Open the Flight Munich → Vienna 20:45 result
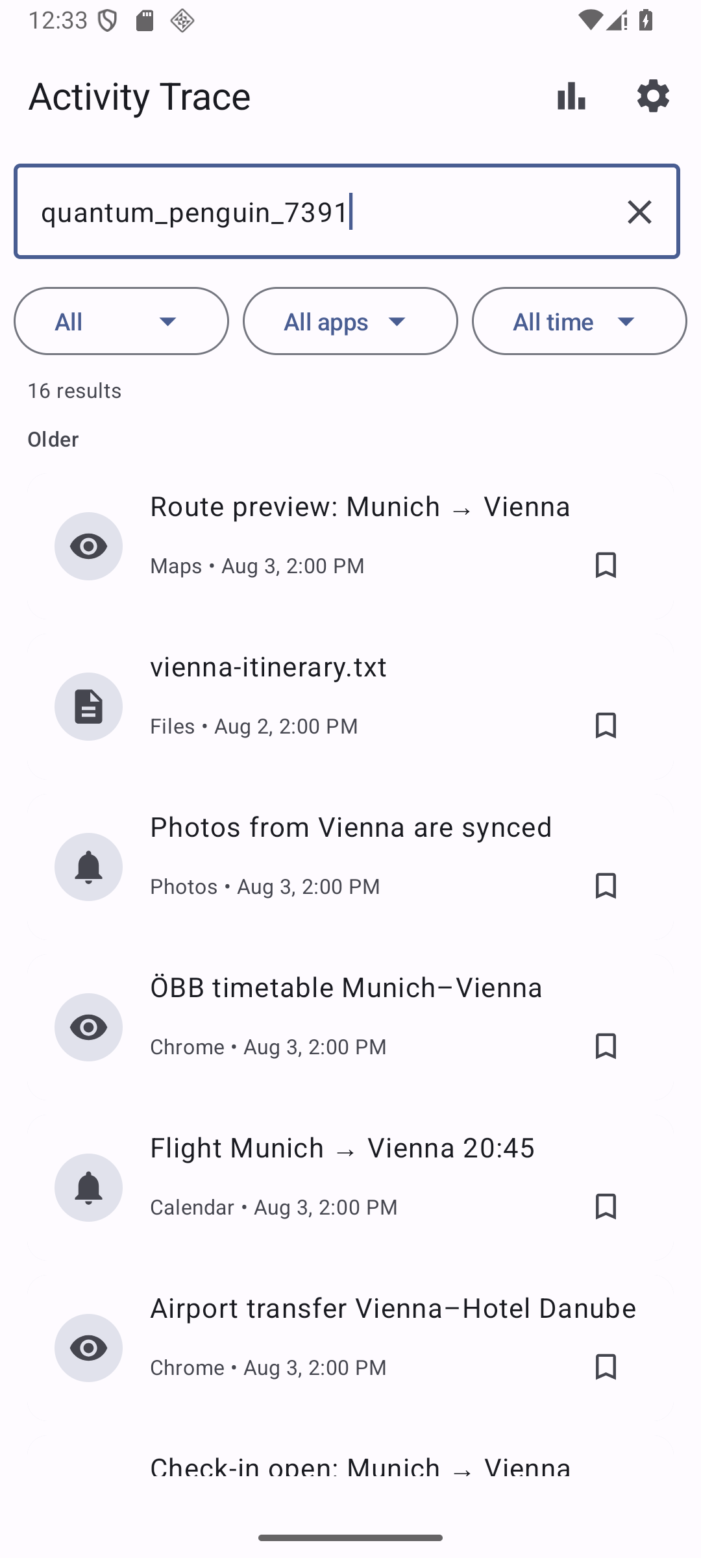Screen dimensions: 701x1558 (350, 1187)
